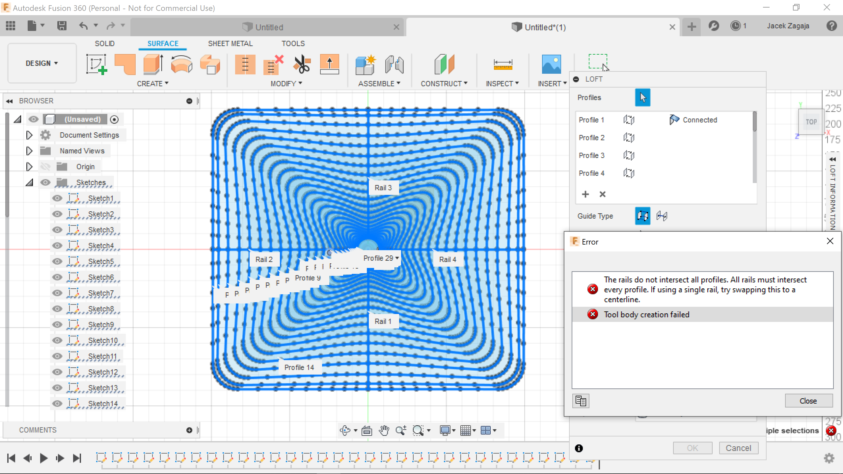The height and width of the screenshot is (474, 843).
Task: Jump to the timeline beginning
Action: click(11, 458)
